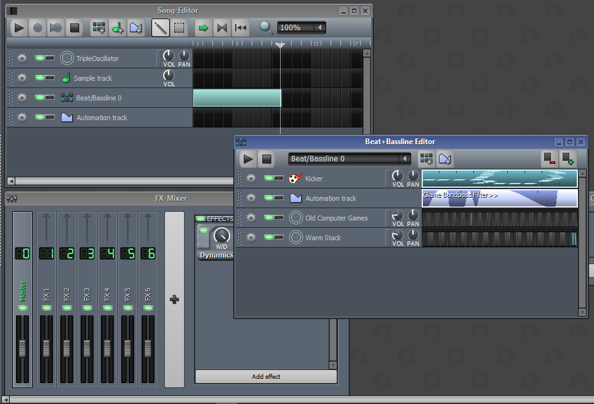Screen dimensions: 594x404
Task: Mute the Warm Stack track
Action: pos(269,237)
